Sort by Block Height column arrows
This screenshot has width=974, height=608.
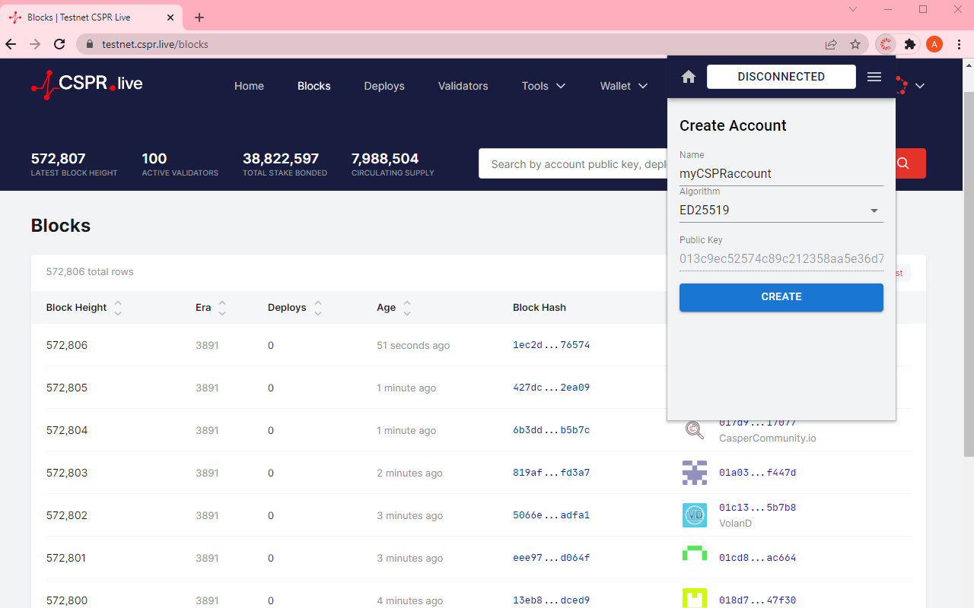pyautogui.click(x=117, y=308)
